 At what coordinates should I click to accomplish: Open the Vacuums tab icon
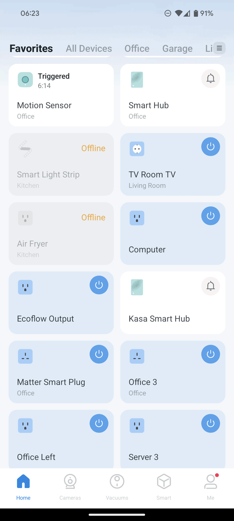pyautogui.click(x=117, y=482)
